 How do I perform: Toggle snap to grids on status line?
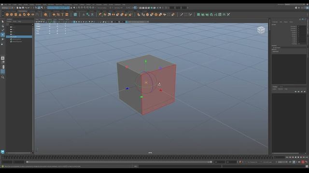pos(79,8)
